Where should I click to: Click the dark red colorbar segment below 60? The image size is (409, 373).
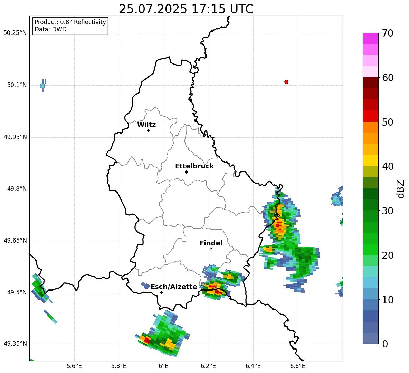click(x=370, y=82)
